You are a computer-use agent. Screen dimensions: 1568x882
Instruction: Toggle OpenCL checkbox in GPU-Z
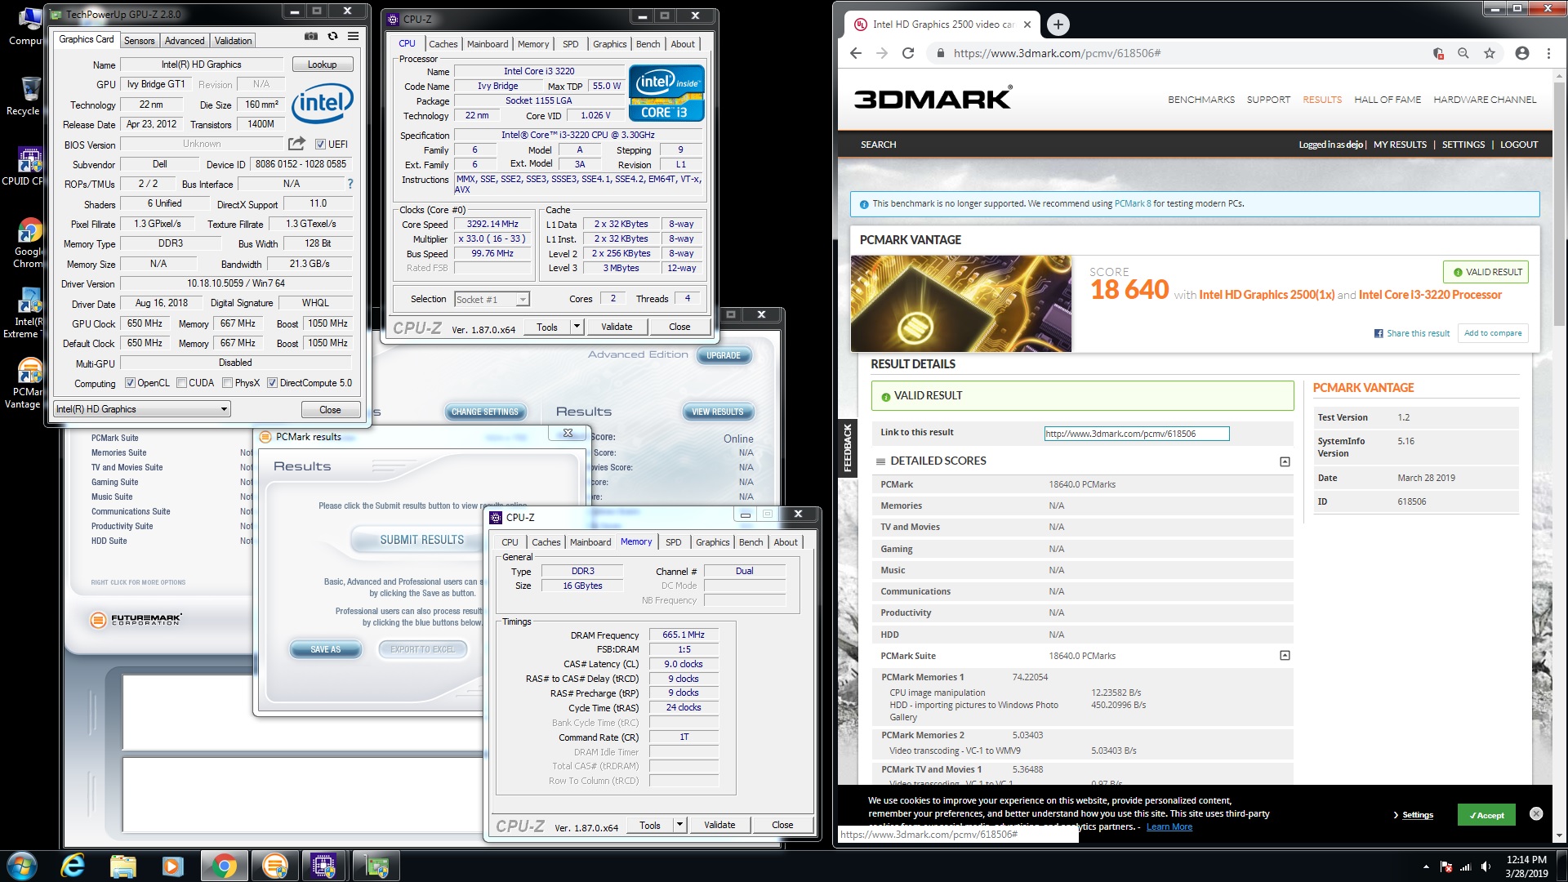tap(129, 383)
